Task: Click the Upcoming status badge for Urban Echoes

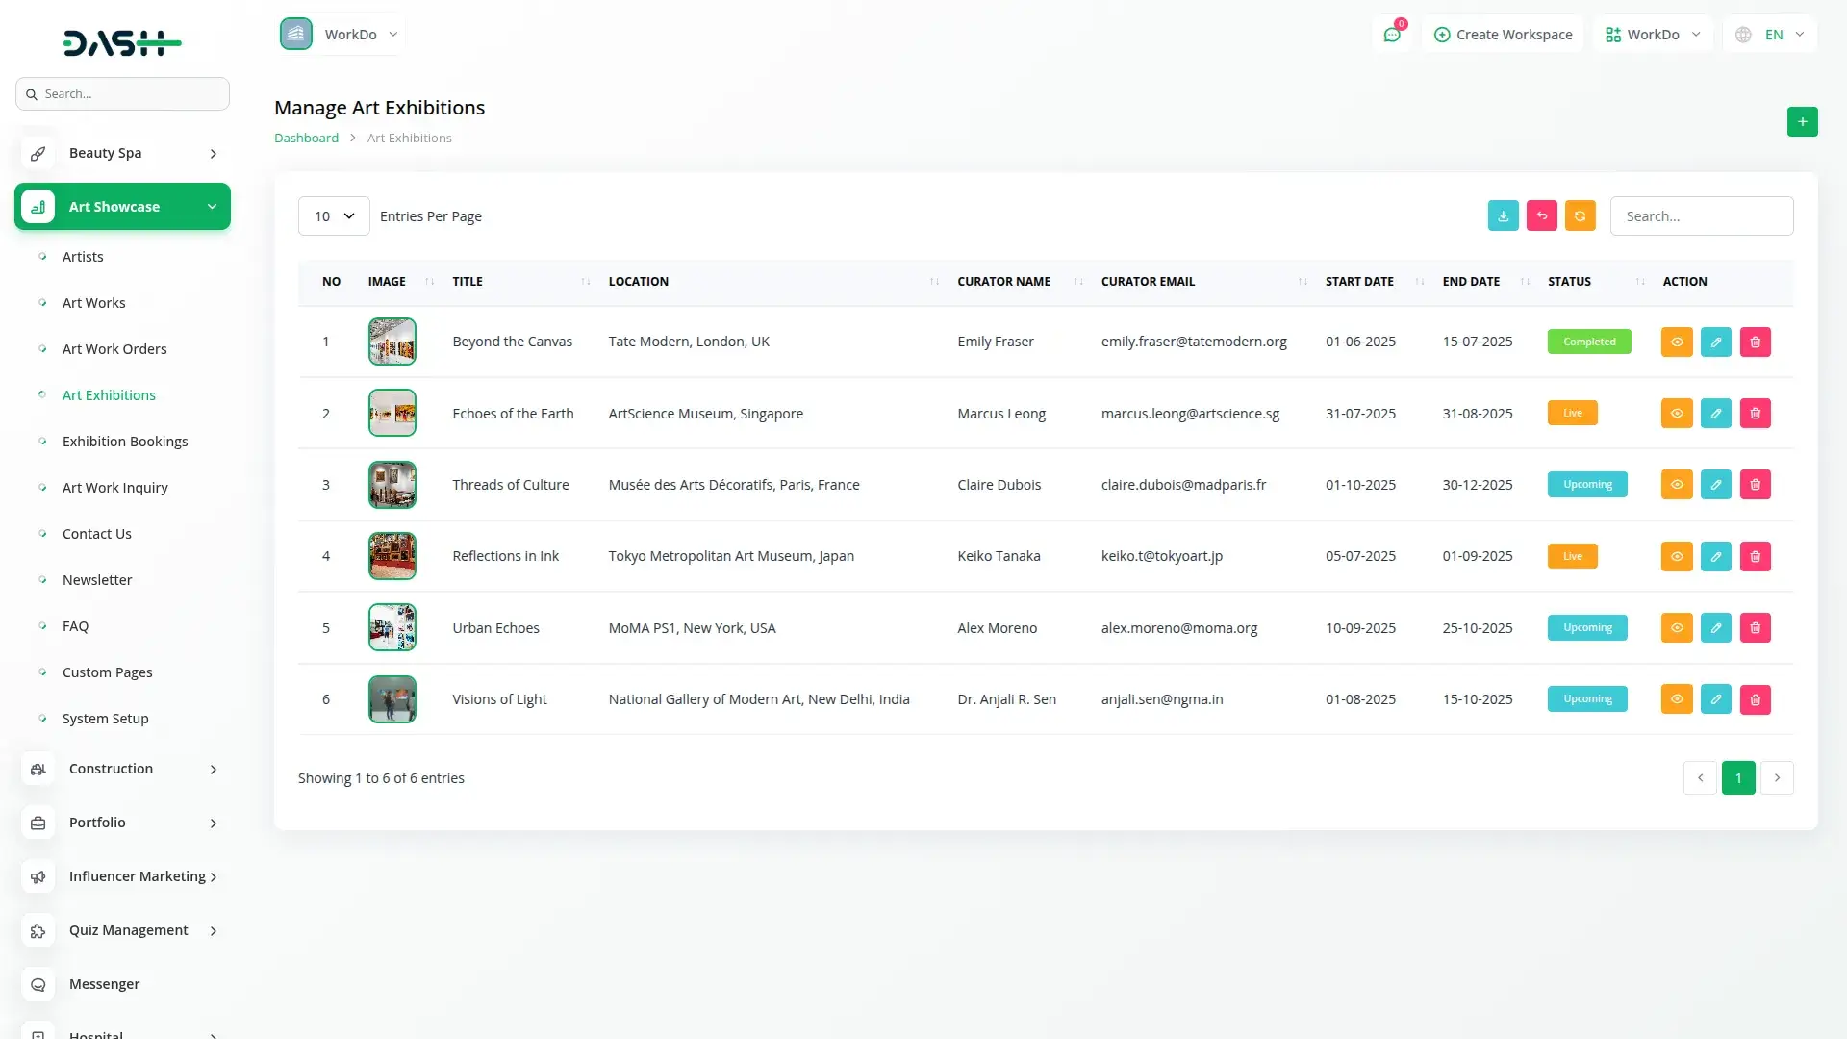Action: click(1587, 628)
